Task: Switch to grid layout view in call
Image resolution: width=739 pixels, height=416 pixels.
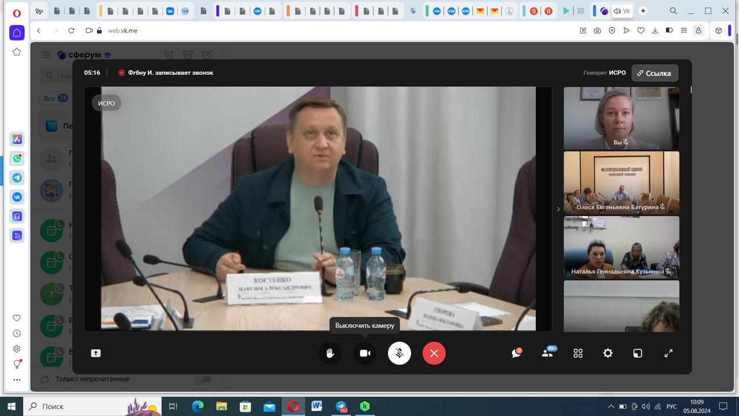Action: coord(578,353)
